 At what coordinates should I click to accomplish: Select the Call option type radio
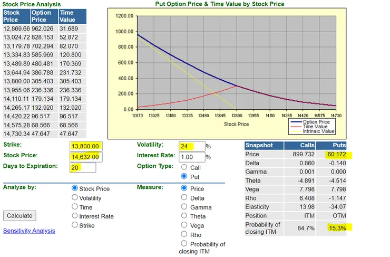[184, 167]
